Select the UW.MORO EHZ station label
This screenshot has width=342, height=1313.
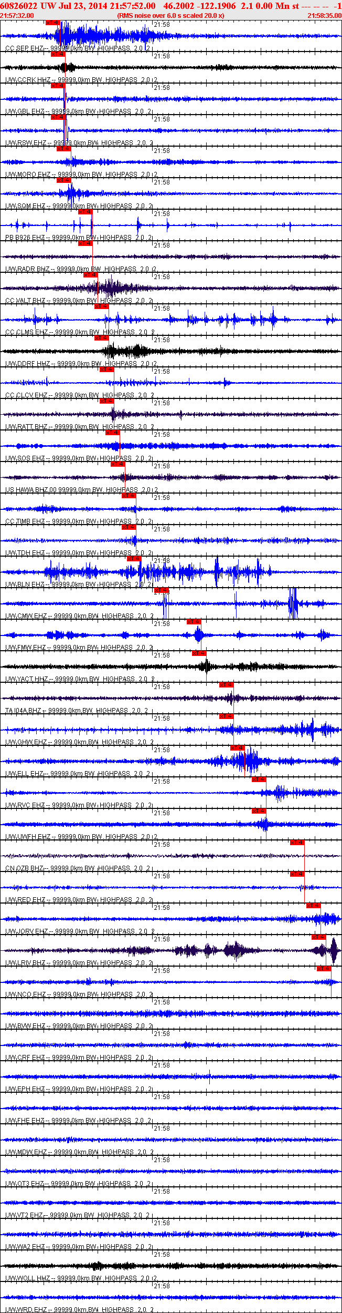(28, 175)
